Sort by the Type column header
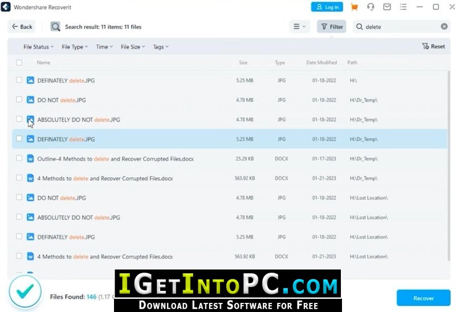The height and width of the screenshot is (312, 456). pos(280,63)
